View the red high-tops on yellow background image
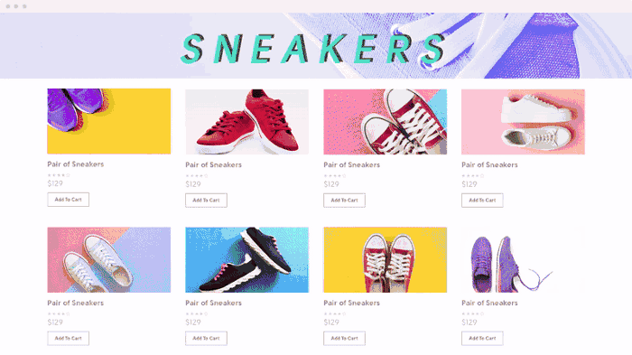The image size is (632, 355). [385, 260]
